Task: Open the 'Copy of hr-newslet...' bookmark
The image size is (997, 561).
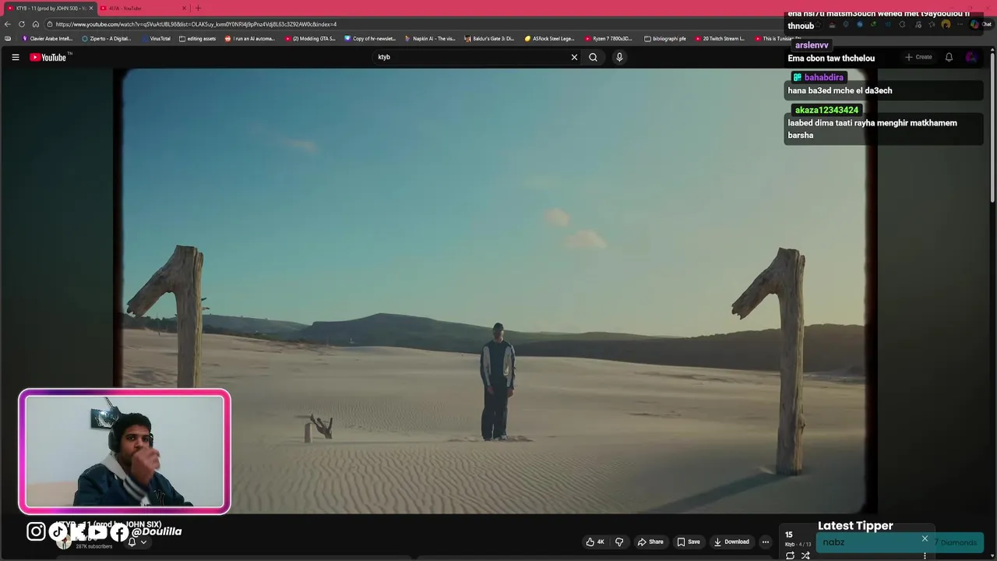Action: pos(370,38)
